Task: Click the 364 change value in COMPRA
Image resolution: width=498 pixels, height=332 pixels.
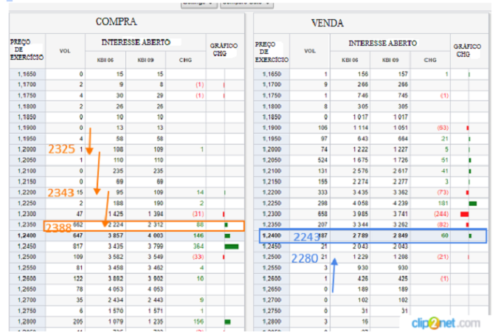Action: (198, 246)
